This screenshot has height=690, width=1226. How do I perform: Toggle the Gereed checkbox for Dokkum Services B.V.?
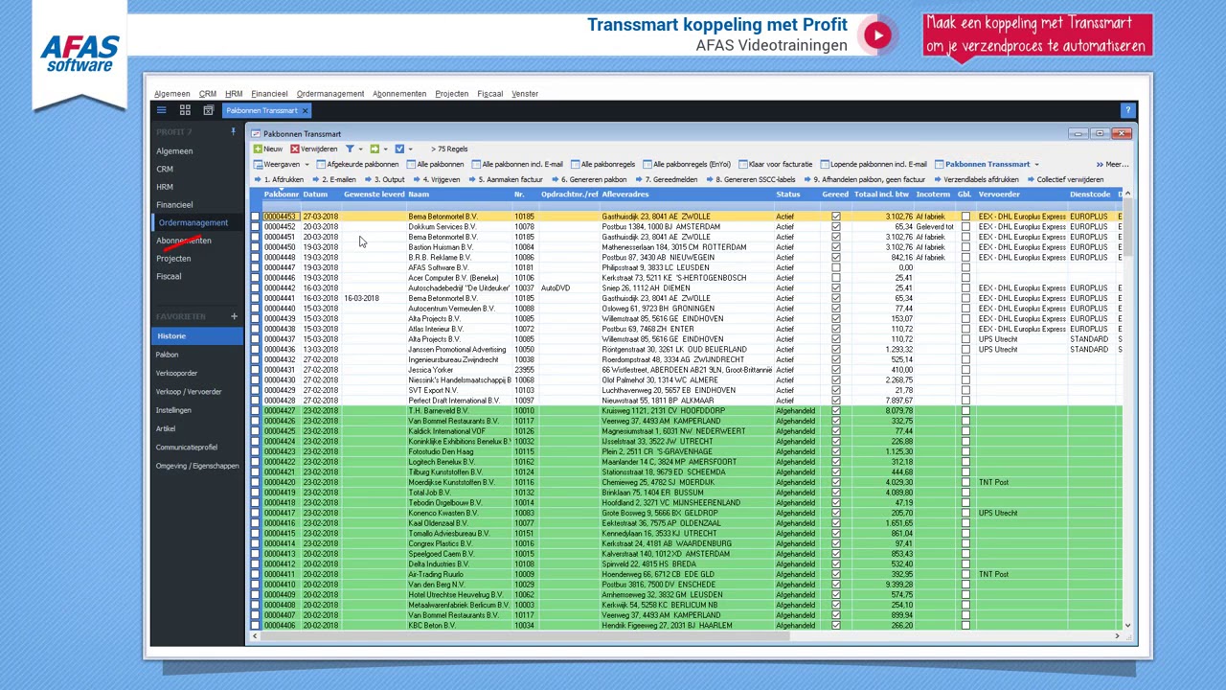pyautogui.click(x=835, y=227)
